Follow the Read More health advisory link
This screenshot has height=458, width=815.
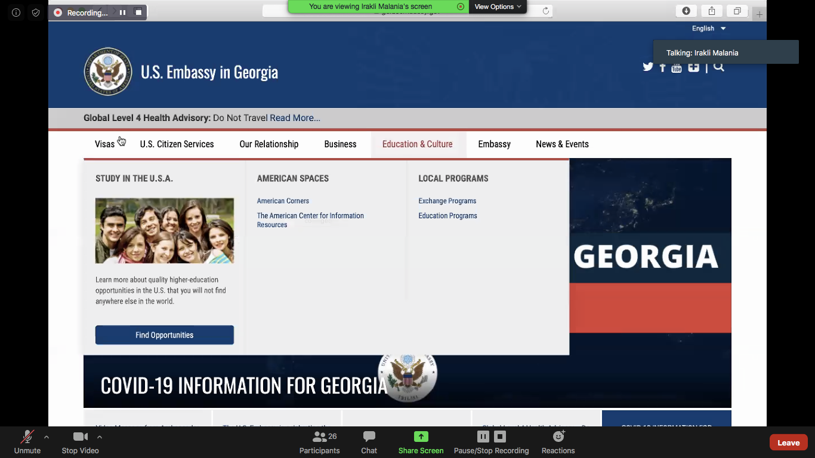(295, 118)
